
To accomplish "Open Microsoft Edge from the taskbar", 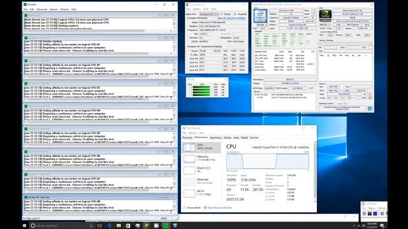I will click(109, 226).
